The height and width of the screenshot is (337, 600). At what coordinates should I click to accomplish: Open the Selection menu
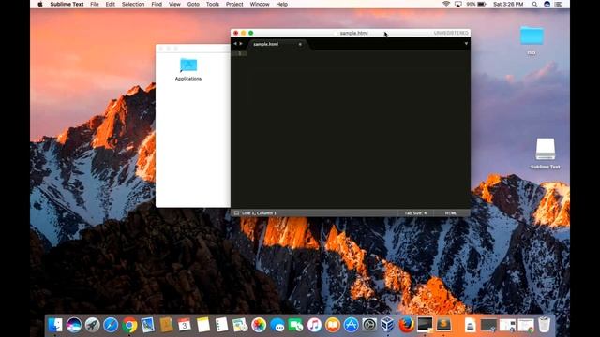(x=133, y=4)
